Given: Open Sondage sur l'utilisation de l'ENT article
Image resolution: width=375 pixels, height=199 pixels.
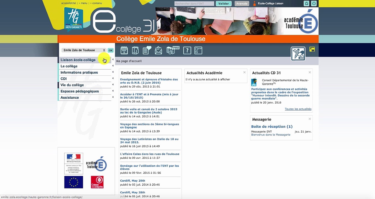Looking at the screenshot, I should pos(149,167).
